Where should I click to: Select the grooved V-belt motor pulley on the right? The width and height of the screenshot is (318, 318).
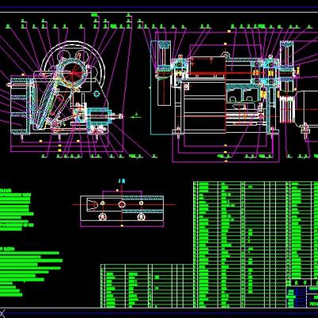[287, 108]
